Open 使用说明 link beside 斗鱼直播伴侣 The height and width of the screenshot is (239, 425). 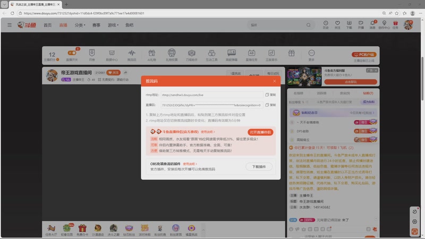(208, 132)
